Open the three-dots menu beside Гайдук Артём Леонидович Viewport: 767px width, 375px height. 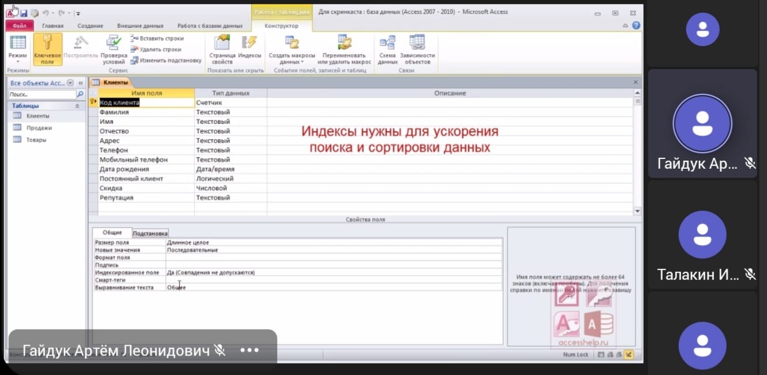[250, 350]
